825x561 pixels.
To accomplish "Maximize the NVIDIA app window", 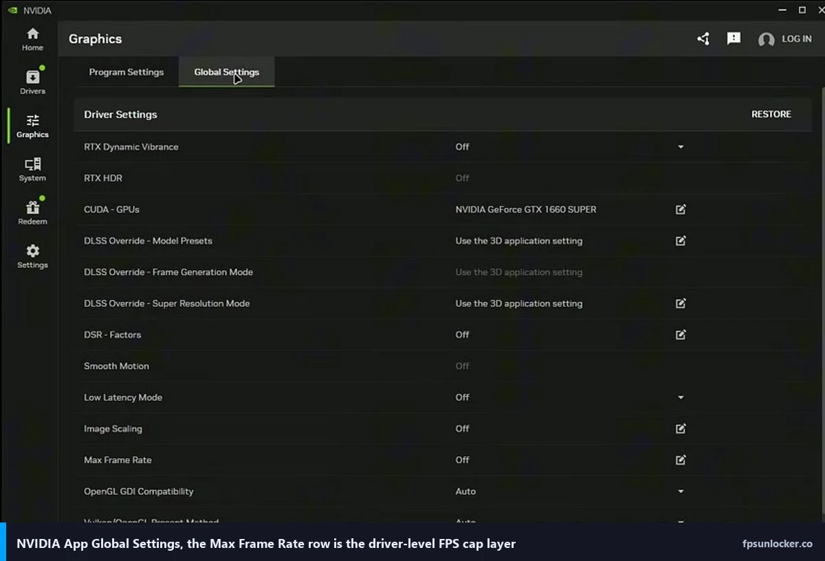I will pyautogui.click(x=802, y=10).
